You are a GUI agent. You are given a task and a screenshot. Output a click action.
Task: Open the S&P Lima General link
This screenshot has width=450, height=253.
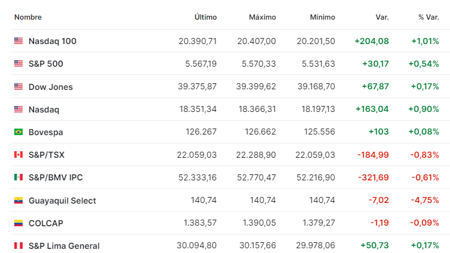64,246
